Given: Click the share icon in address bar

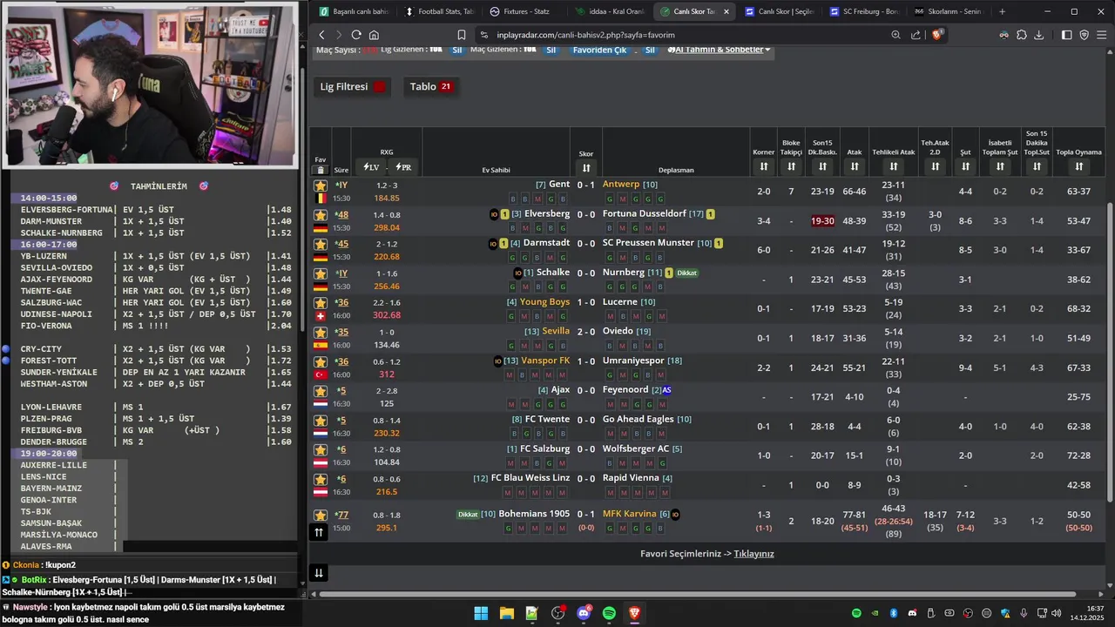Looking at the screenshot, I should pos(916,35).
